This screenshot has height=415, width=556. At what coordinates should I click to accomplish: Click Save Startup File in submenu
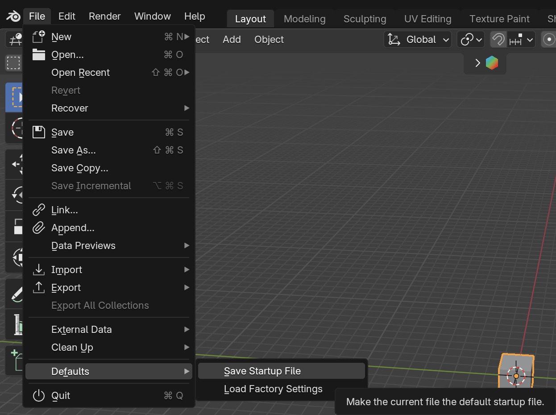tap(282, 371)
